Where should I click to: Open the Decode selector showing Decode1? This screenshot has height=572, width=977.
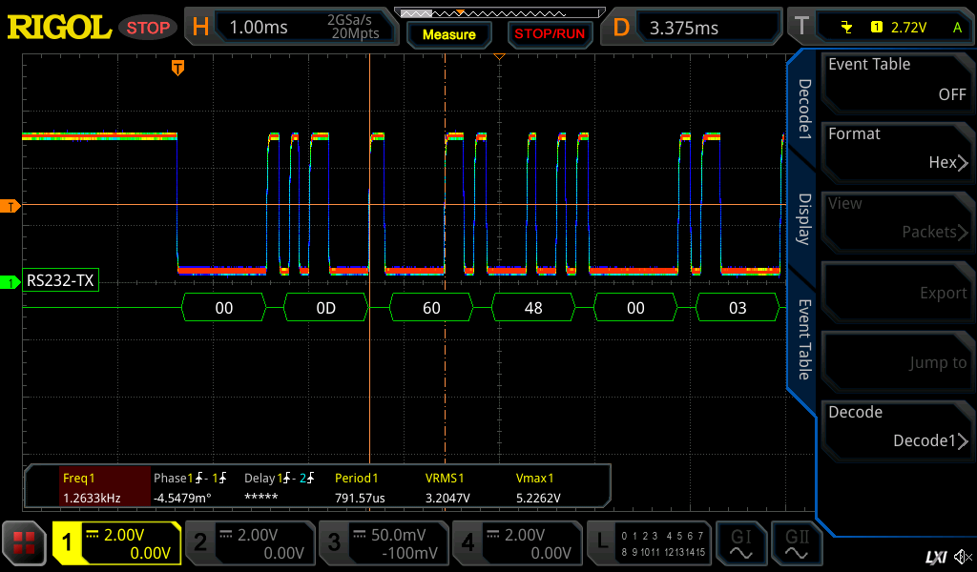coord(896,427)
